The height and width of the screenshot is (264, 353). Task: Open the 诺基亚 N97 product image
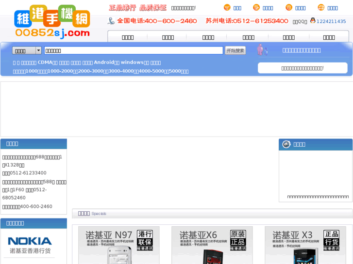[x=119, y=245]
